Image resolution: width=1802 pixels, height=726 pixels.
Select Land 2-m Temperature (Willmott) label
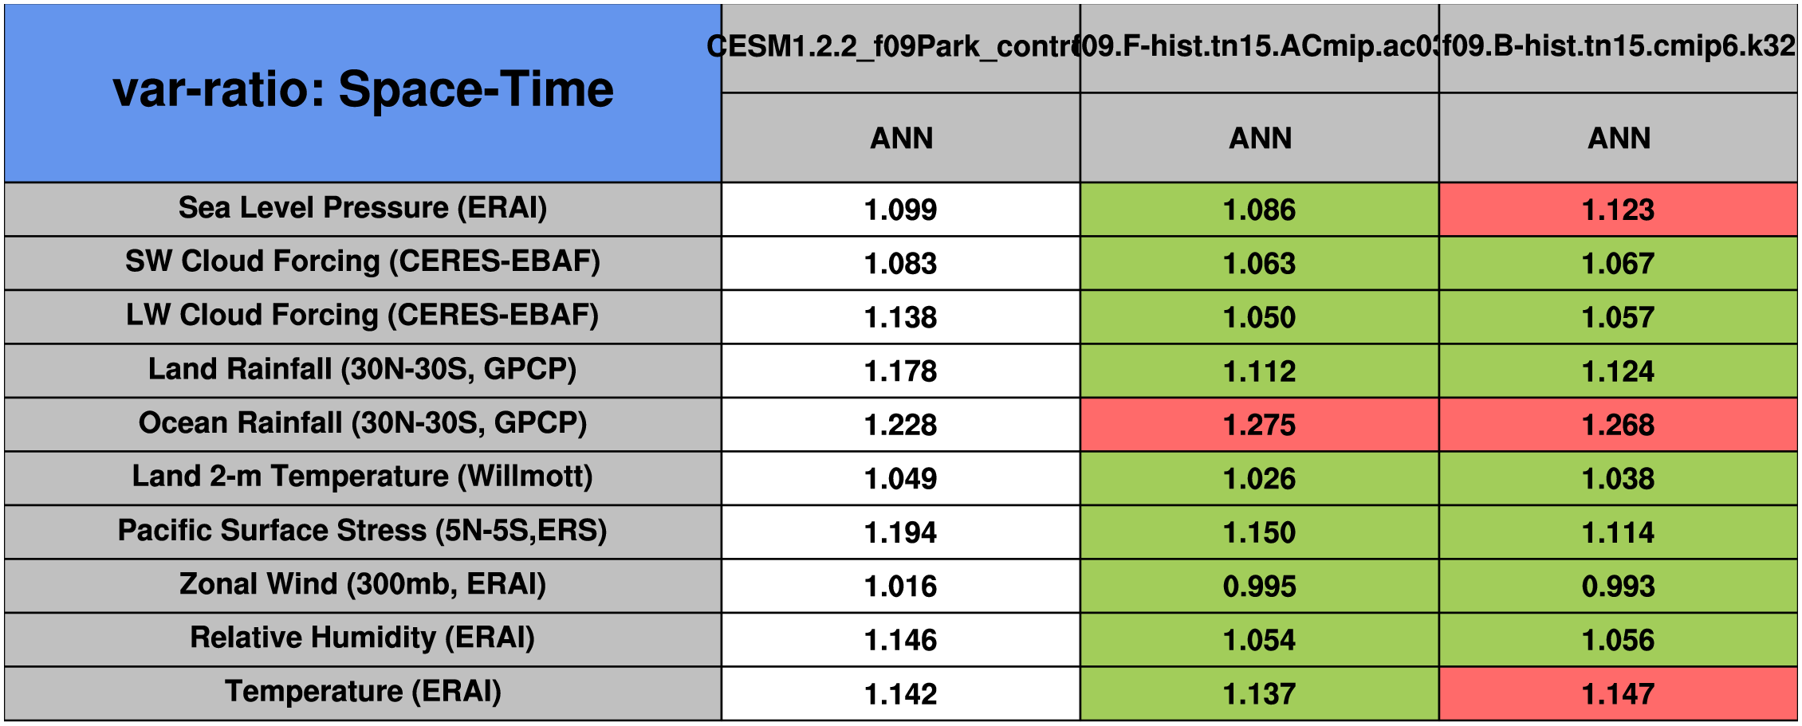click(363, 477)
